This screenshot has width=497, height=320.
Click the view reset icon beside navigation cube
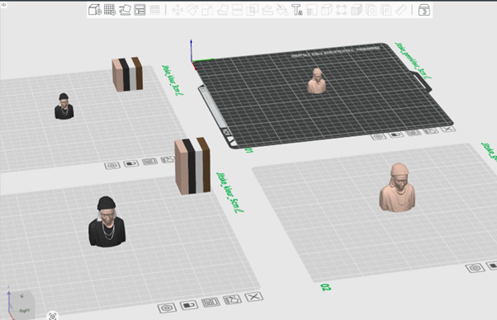click(53, 316)
